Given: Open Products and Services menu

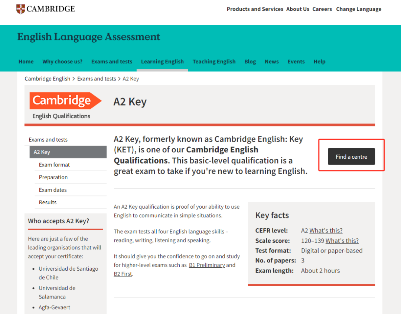Looking at the screenshot, I should [x=255, y=9].
